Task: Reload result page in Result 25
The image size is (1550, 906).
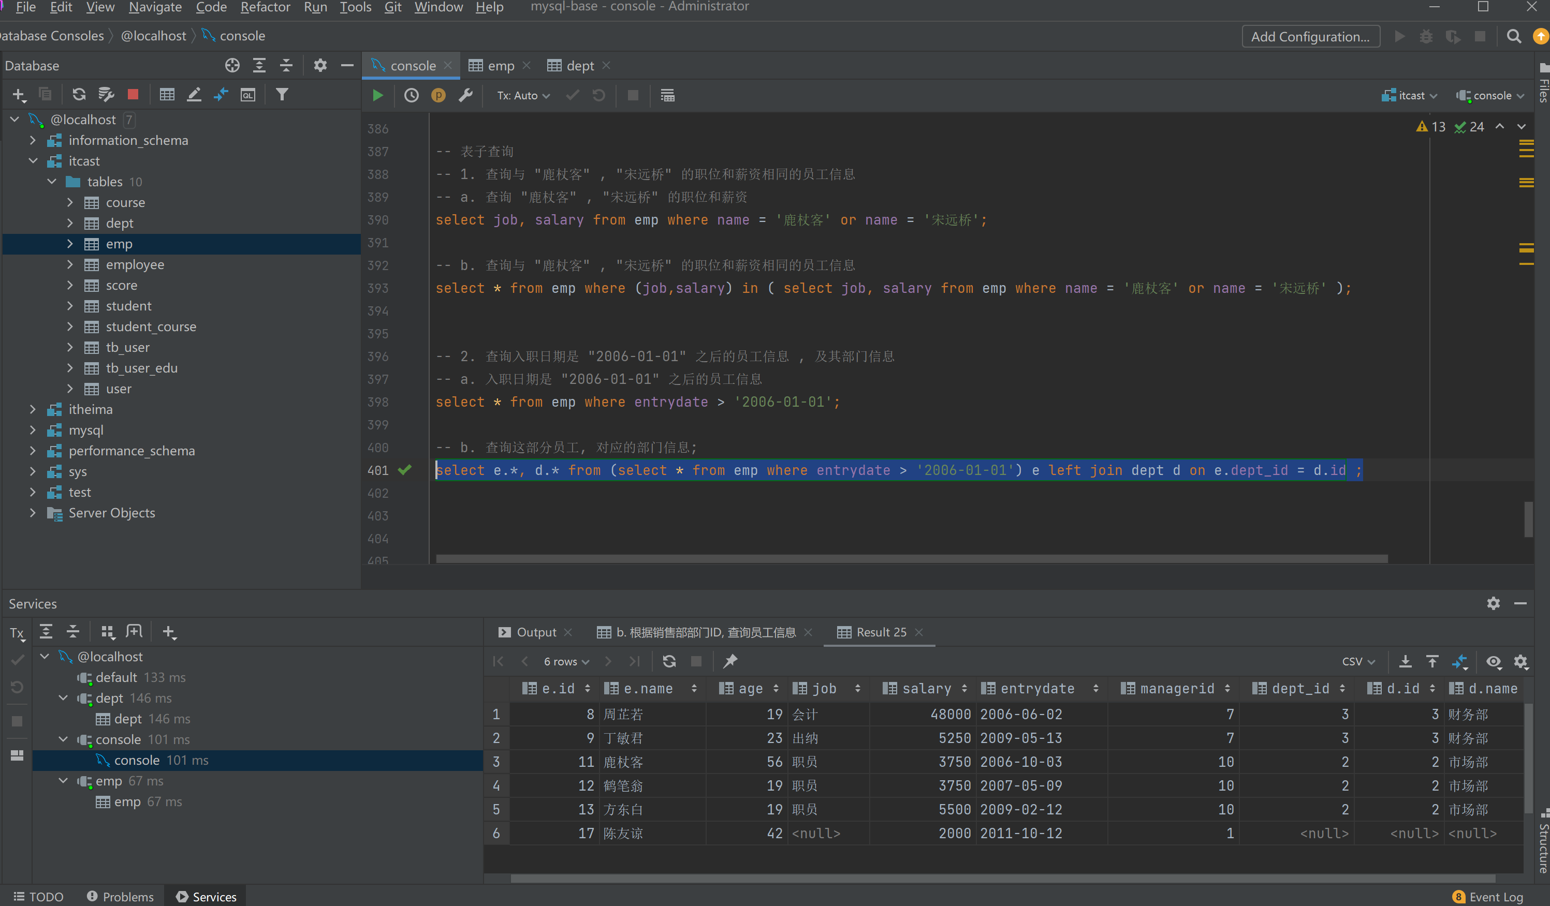Action: click(669, 661)
